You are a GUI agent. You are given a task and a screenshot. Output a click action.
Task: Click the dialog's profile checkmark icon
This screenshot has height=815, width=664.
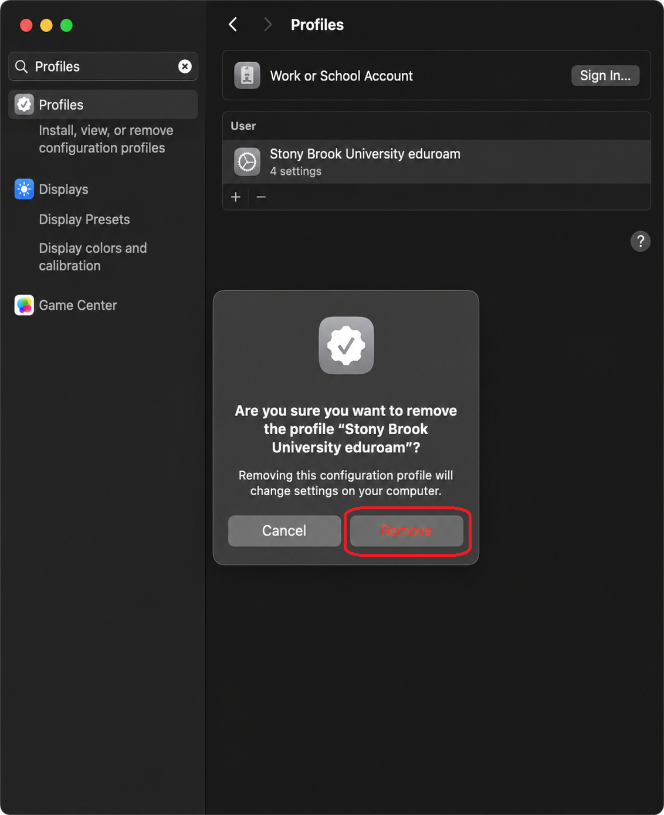[346, 346]
